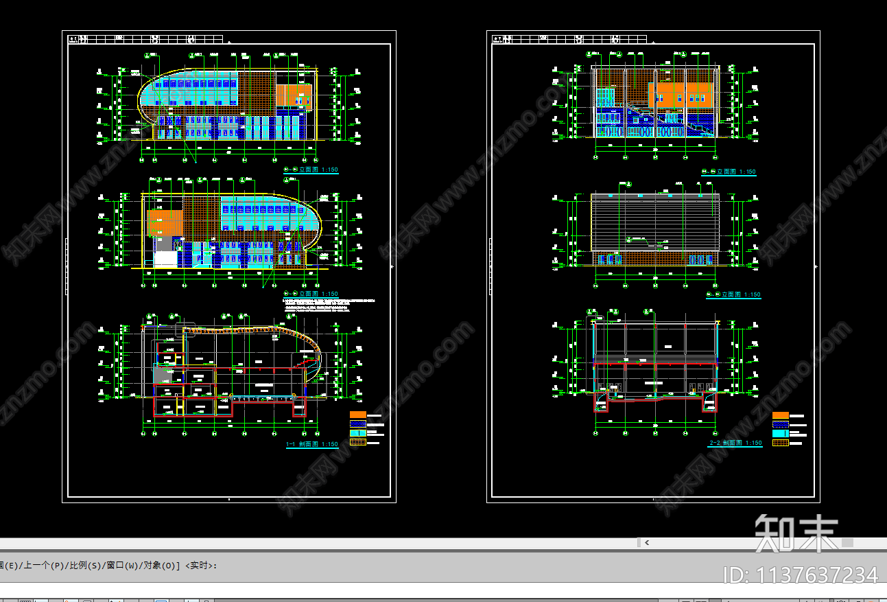Pick the cyan legend swatch on right sheet
Image resolution: width=887 pixels, height=602 pixels.
pyautogui.click(x=781, y=433)
